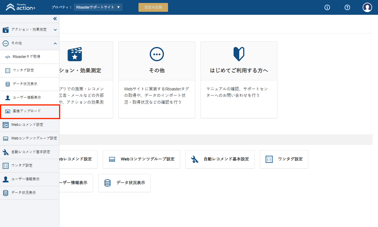This screenshot has width=378, height=227.
Task: Open the information icon in header
Action: [x=327, y=7]
